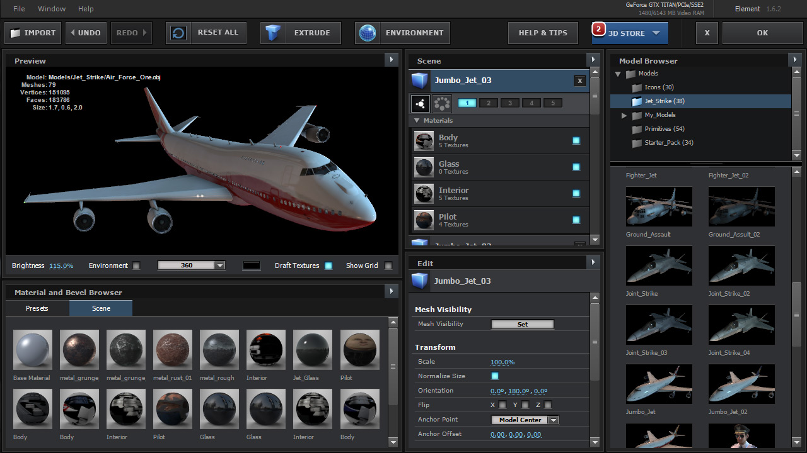The image size is (807, 453).
Task: Remove Jumbo_Jet_03 with its X button
Action: 579,81
